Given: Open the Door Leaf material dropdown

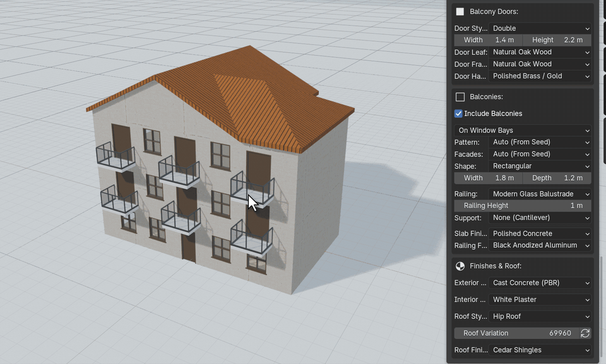Looking at the screenshot, I should [540, 52].
